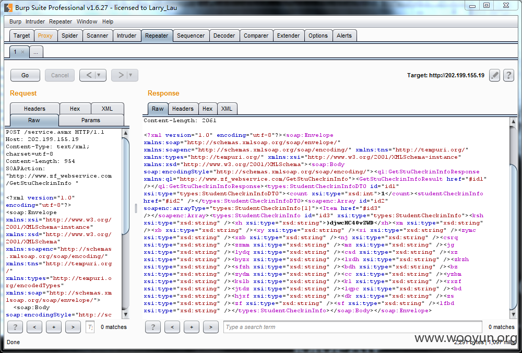Go to previous match in Request search

34,327
